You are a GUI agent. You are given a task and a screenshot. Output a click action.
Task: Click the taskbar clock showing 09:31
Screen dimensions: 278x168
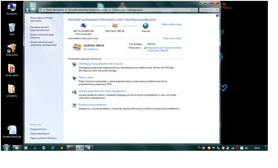257,148
